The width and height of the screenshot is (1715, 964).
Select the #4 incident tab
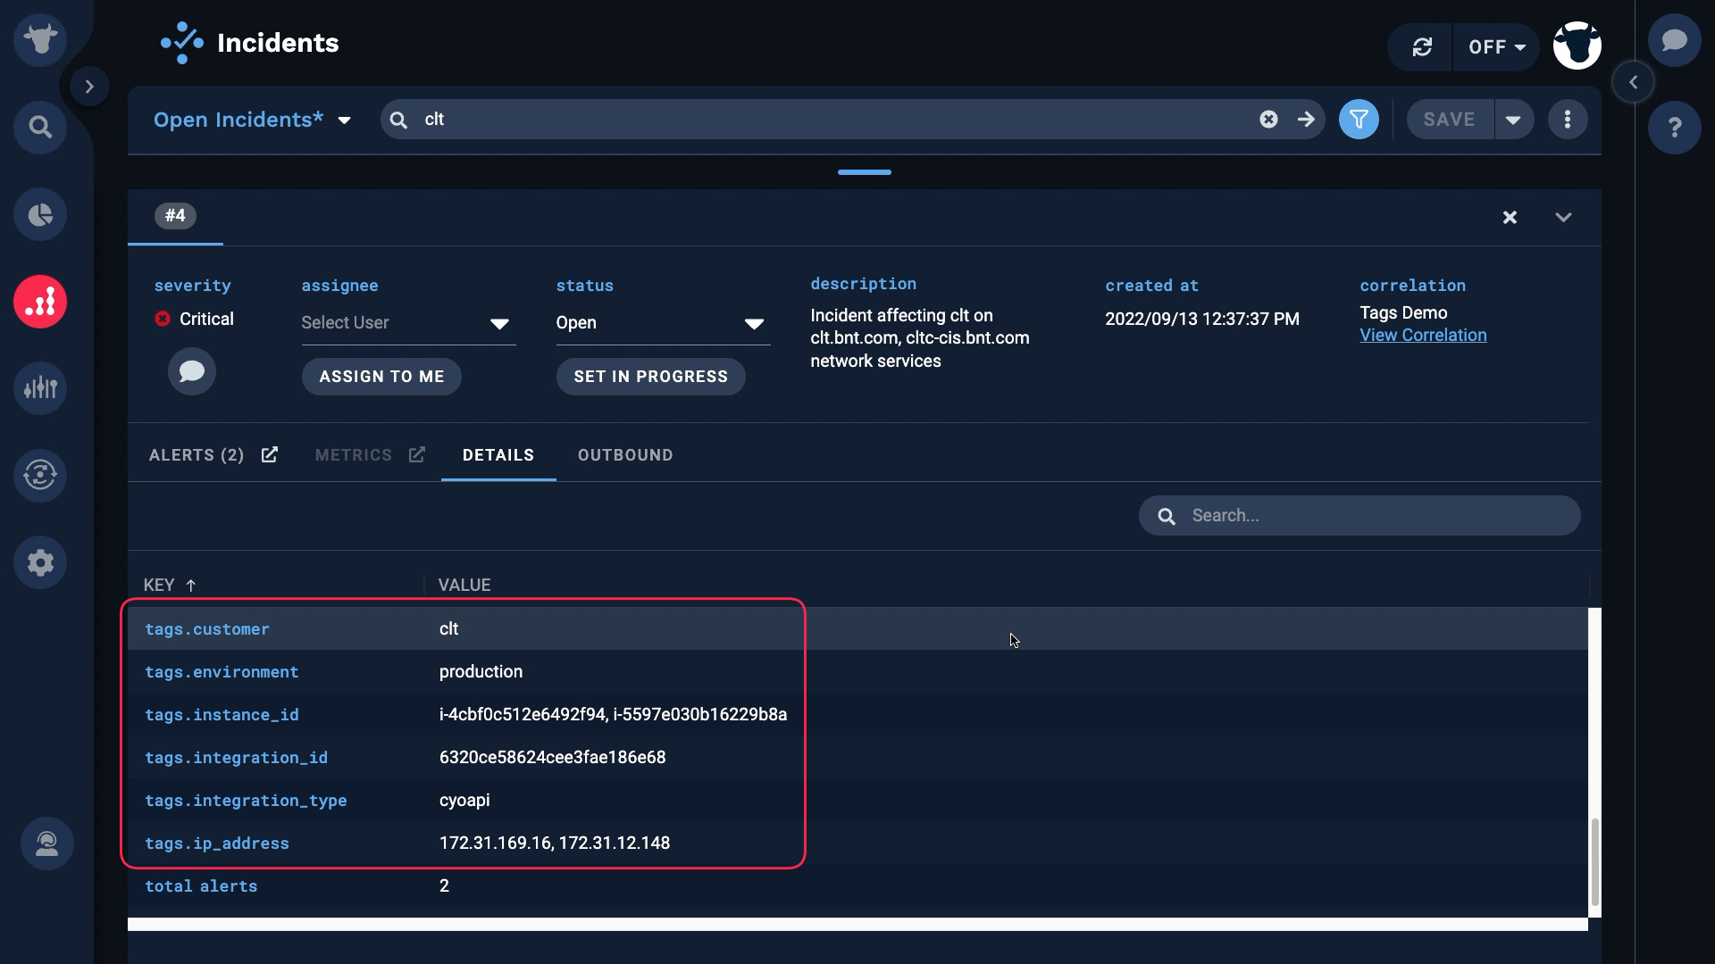tap(175, 216)
